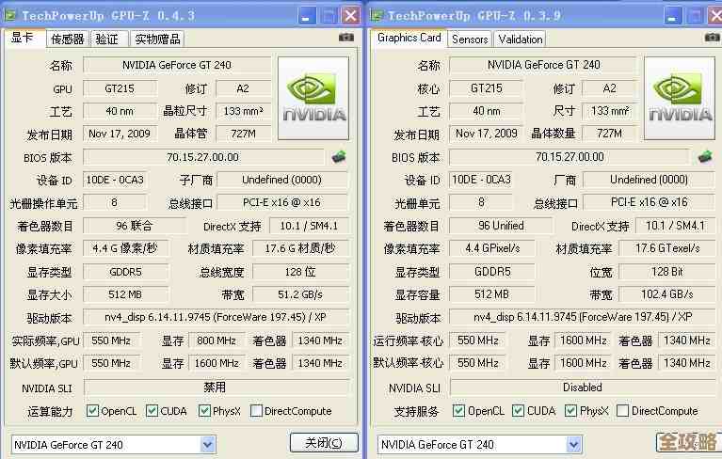Click the camera screenshot icon in GPU-Z 0.4.3
This screenshot has width=722, height=459.
pos(346,38)
